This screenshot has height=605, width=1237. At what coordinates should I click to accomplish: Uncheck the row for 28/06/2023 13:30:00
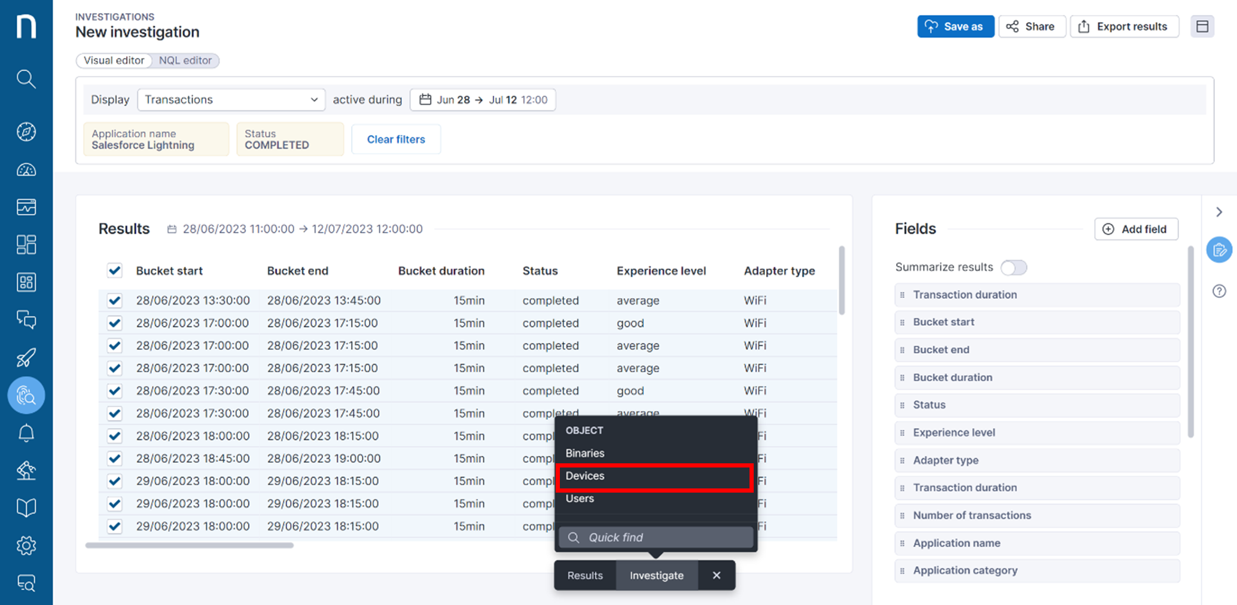point(114,300)
